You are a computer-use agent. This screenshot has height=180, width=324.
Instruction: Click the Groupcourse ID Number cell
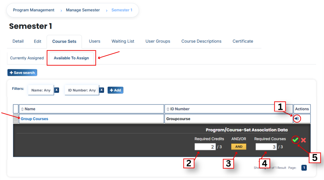click(229, 119)
